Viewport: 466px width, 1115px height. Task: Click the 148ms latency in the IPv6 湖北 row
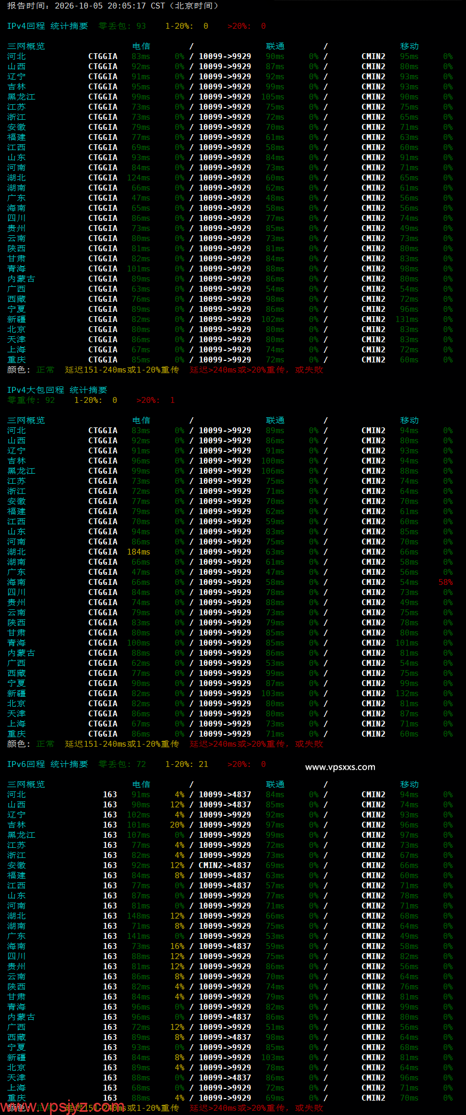(x=138, y=916)
